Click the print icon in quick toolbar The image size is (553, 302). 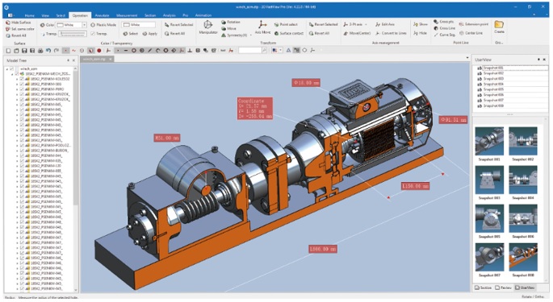coord(40,51)
